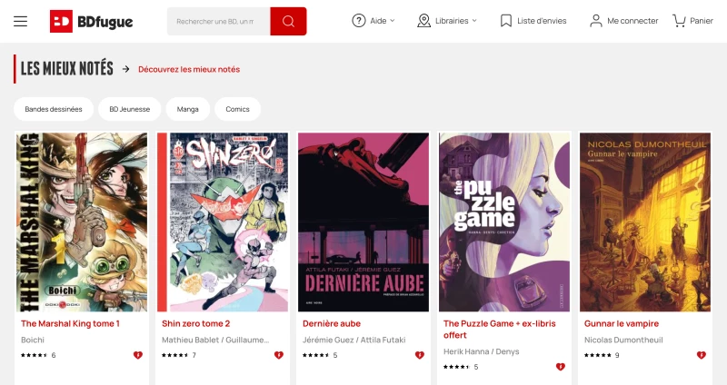
Task: Select the Manga filter tab
Action: (188, 109)
